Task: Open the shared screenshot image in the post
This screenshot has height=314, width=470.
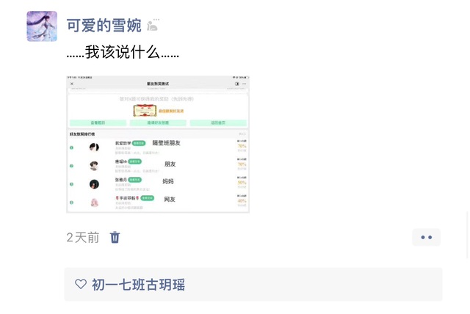Action: click(158, 145)
